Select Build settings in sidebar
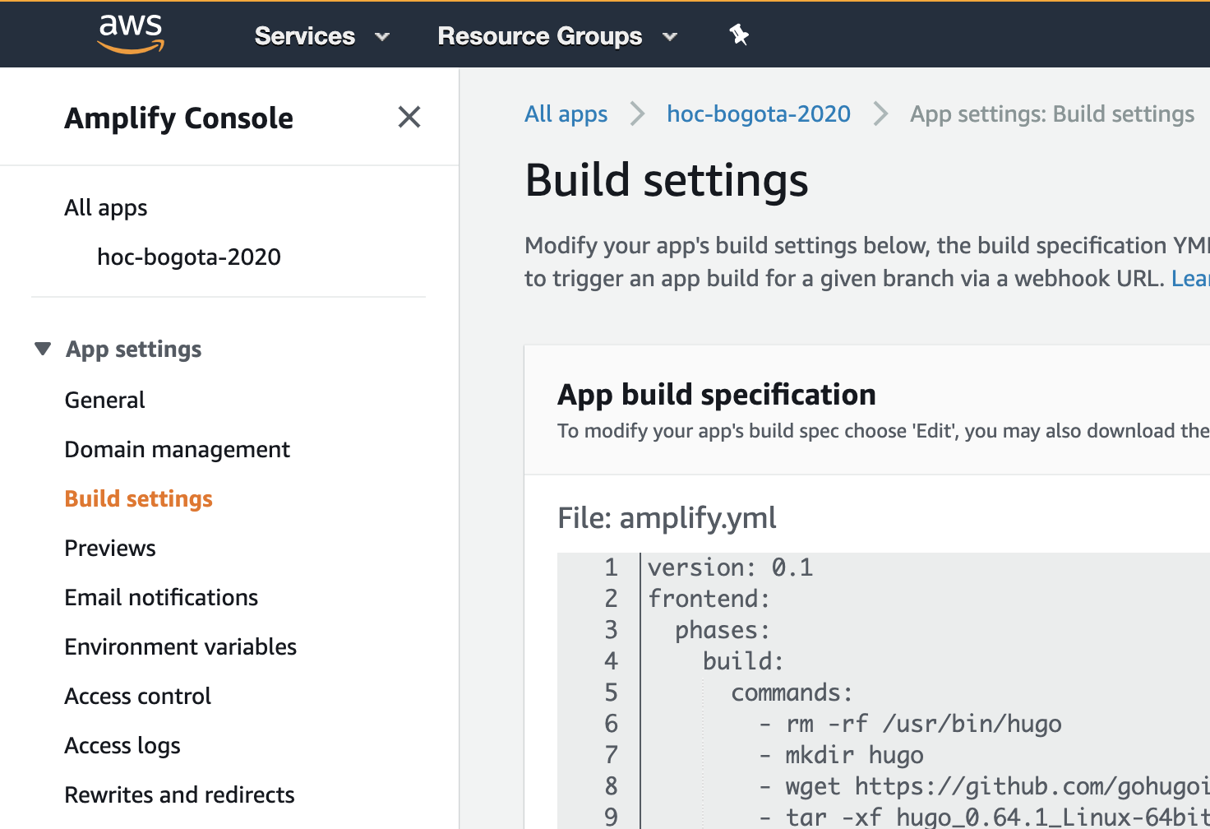 click(x=138, y=498)
